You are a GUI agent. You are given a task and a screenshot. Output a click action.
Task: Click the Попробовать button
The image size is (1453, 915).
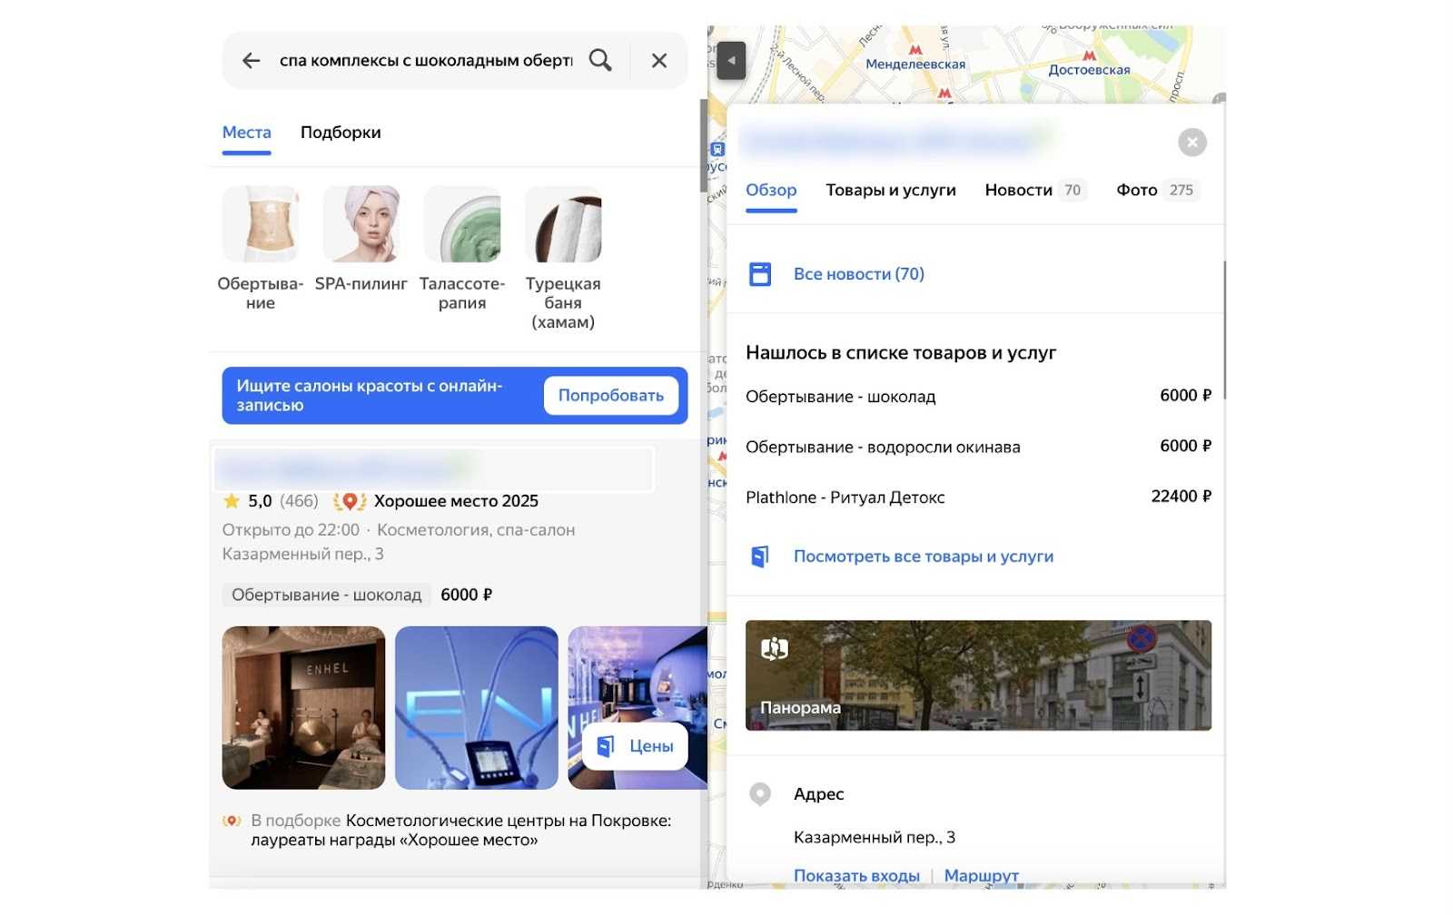tap(611, 396)
